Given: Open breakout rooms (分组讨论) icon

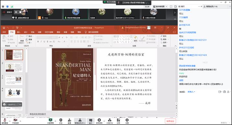Looking at the screenshot, I should [x=110, y=121].
